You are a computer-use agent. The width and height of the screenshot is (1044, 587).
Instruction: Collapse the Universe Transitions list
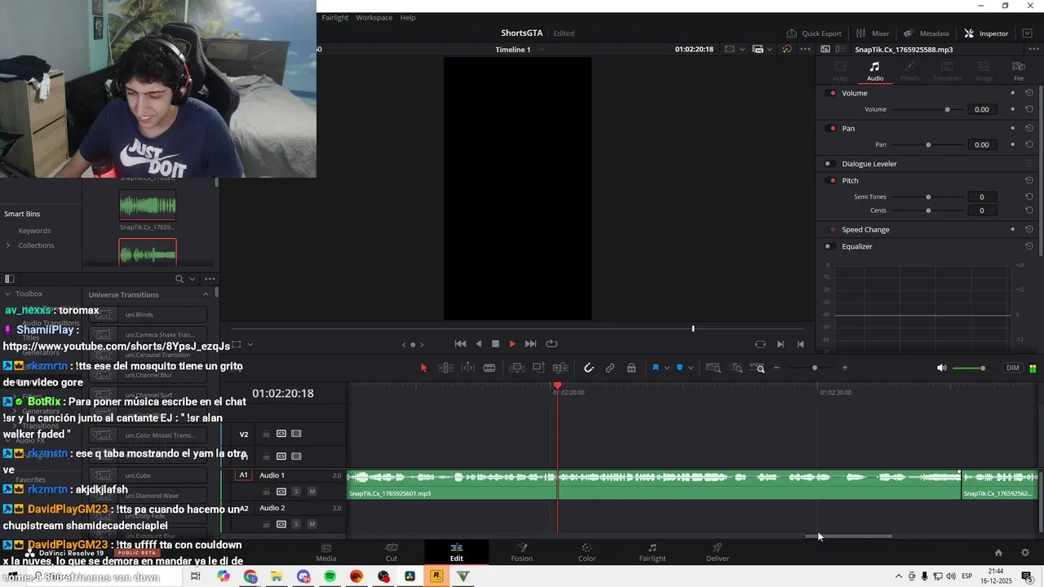[206, 294]
